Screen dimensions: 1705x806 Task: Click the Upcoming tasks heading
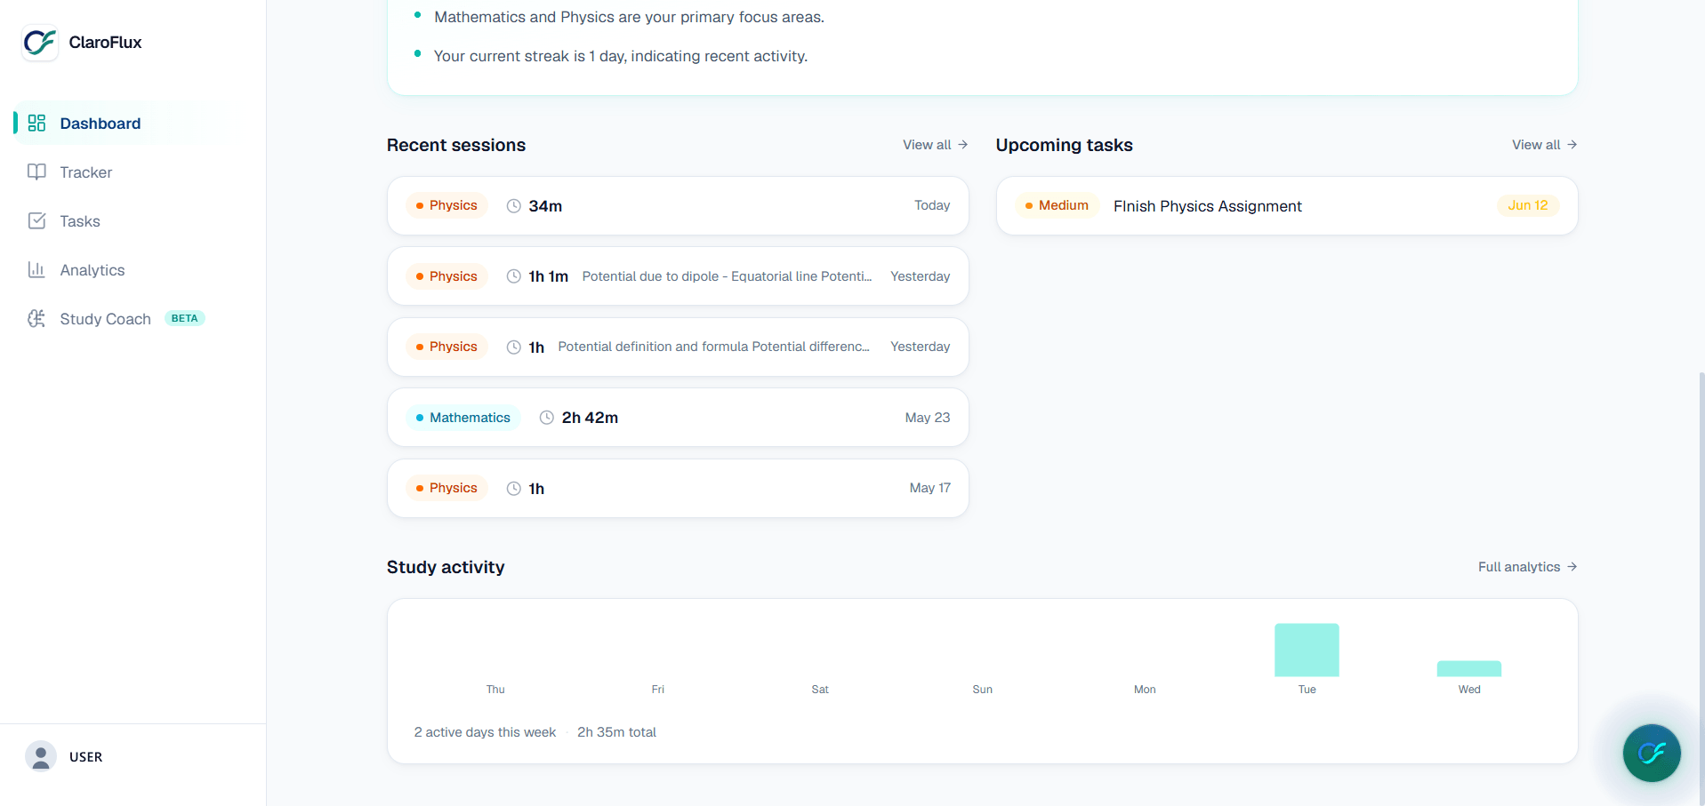coord(1065,145)
